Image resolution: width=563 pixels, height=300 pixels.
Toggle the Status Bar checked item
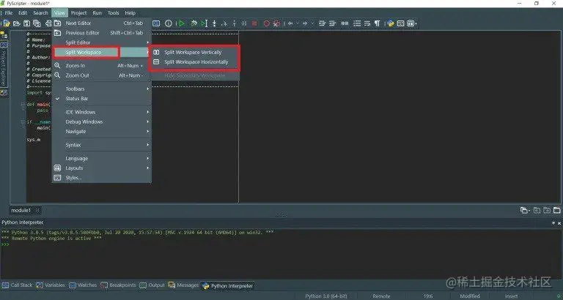pyautogui.click(x=102, y=99)
